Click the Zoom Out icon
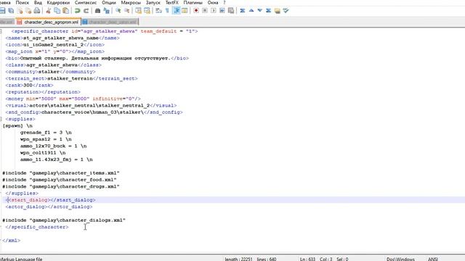This screenshot has width=465, height=261. [126, 11]
